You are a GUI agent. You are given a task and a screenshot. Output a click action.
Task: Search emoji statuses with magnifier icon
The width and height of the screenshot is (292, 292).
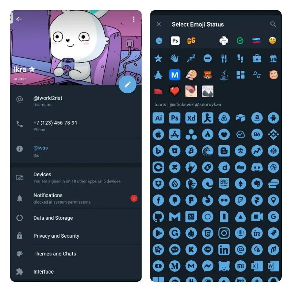(x=273, y=24)
